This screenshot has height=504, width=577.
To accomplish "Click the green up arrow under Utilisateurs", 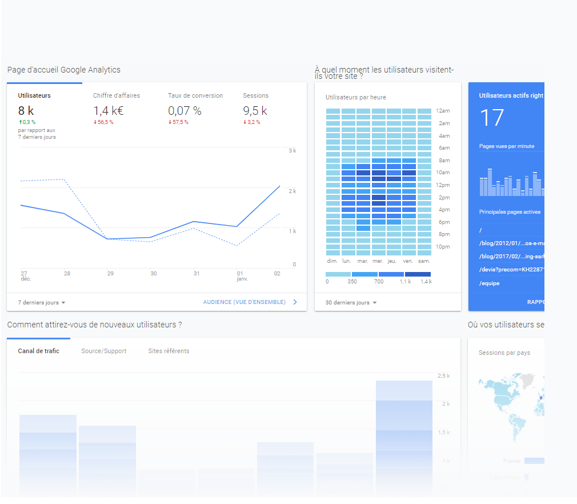I will (20, 122).
